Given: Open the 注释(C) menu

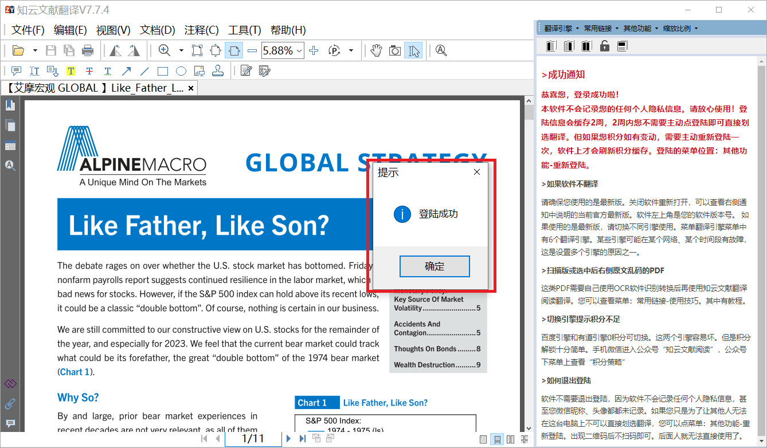Looking at the screenshot, I should [x=202, y=30].
